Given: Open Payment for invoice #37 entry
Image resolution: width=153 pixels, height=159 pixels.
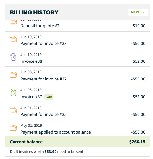Looking at the screenshot, I should tap(77, 75).
